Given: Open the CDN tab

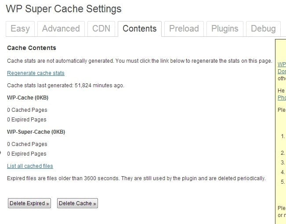Looking at the screenshot, I should [x=101, y=29].
